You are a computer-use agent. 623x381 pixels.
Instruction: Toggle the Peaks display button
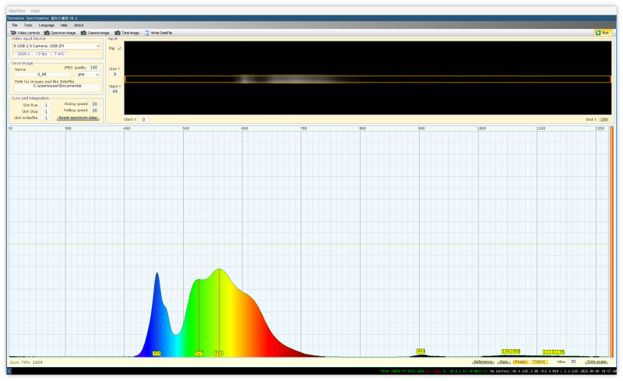pos(521,362)
